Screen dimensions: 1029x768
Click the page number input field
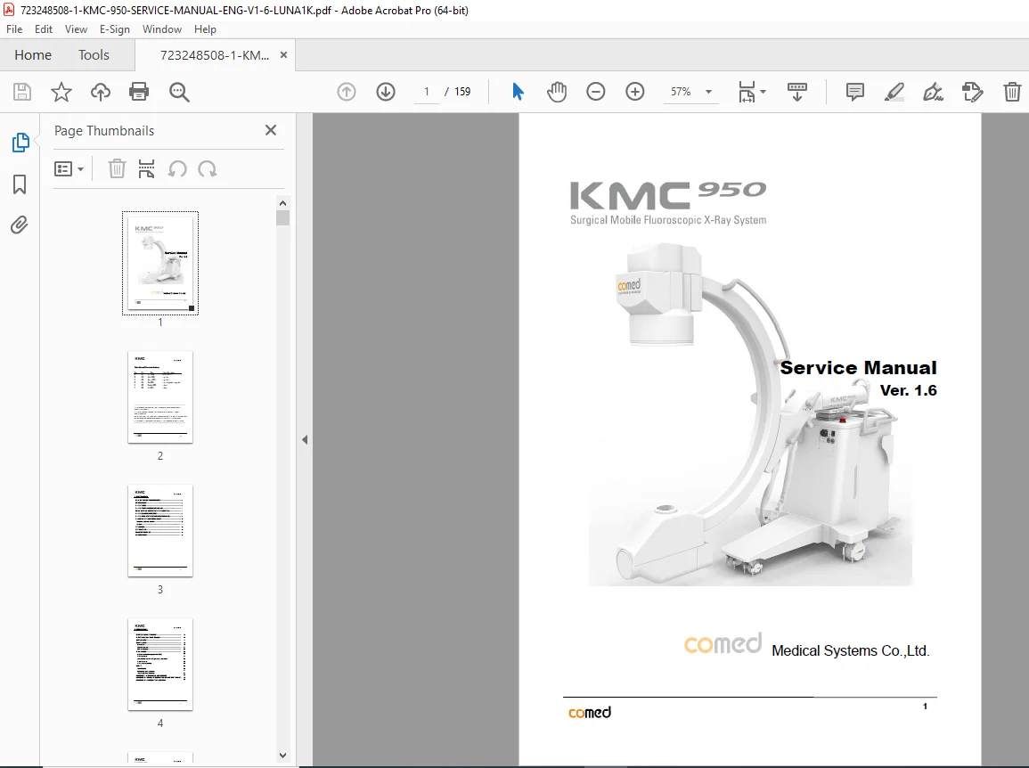click(427, 92)
